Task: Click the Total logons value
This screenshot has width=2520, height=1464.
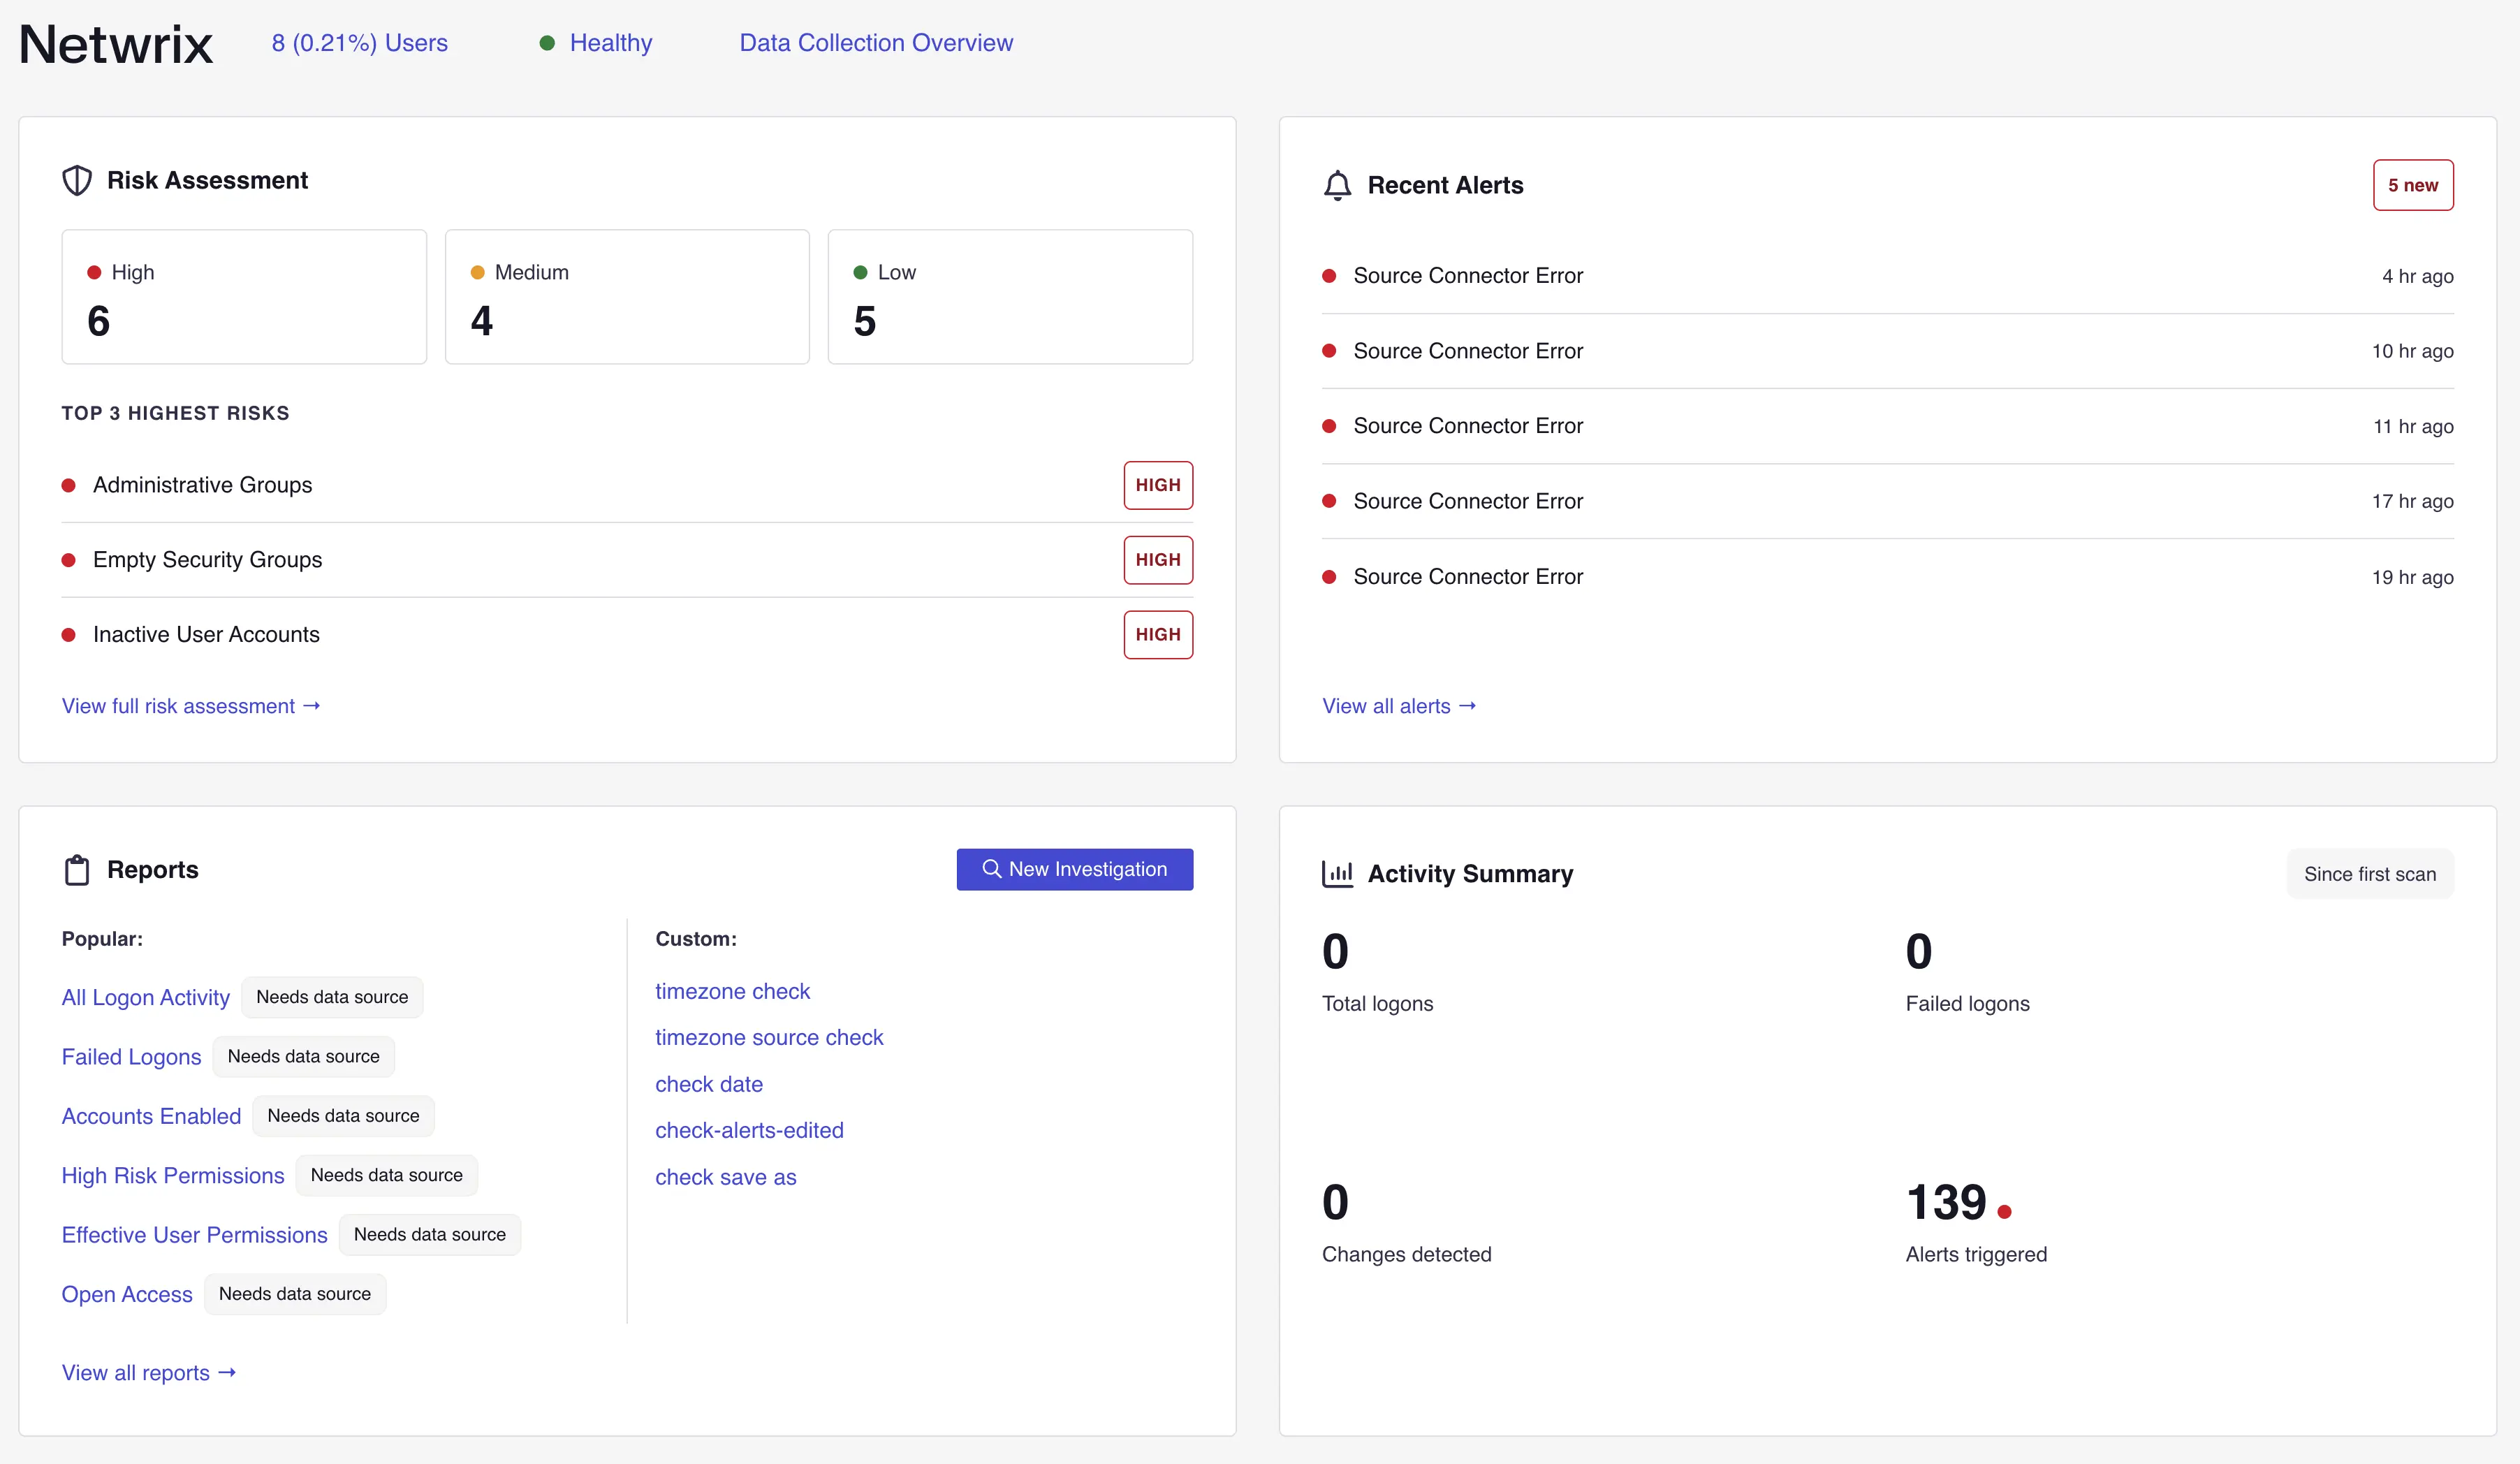Action: [x=1335, y=951]
